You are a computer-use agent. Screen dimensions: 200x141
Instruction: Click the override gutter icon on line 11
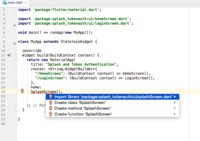click(x=9, y=55)
